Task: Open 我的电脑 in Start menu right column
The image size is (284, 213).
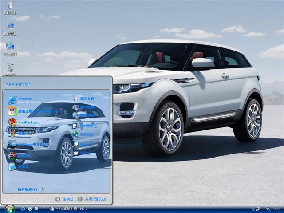Action: [x=84, y=107]
